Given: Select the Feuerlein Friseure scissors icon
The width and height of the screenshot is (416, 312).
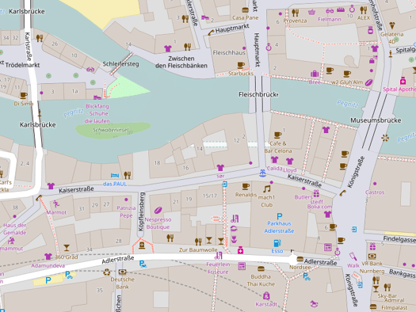Looking at the screenshot, I should pyautogui.click(x=218, y=256).
